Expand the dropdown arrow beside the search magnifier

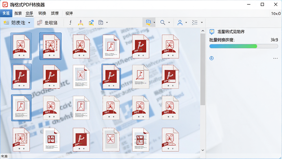click(x=169, y=23)
